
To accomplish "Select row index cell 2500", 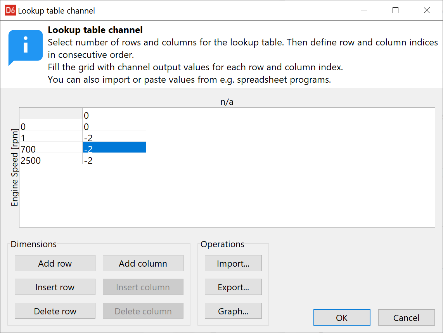I will click(x=51, y=159).
